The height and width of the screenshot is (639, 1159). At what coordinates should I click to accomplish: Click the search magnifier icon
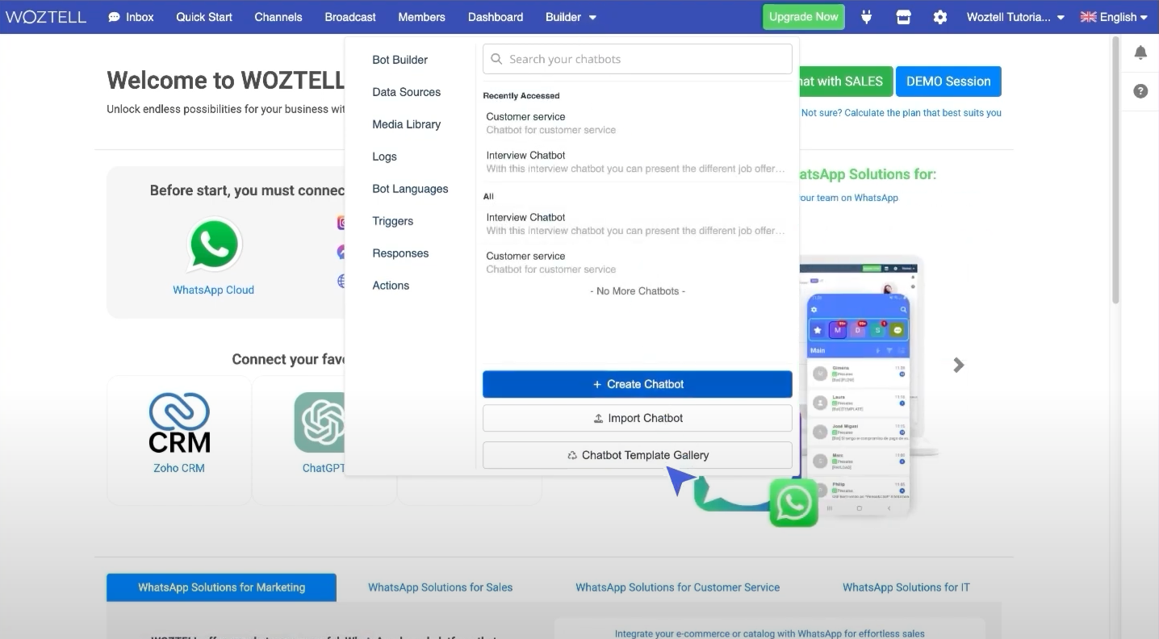pyautogui.click(x=496, y=59)
